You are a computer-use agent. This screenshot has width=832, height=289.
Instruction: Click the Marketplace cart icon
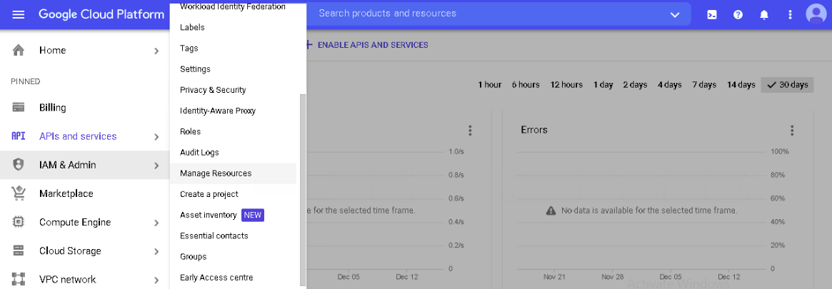pos(19,193)
